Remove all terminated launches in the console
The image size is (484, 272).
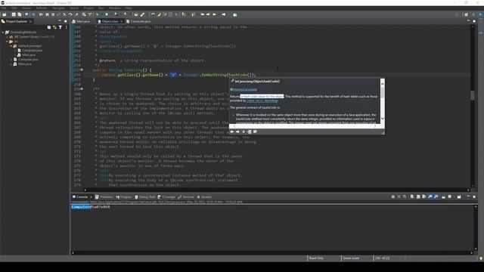(405, 196)
